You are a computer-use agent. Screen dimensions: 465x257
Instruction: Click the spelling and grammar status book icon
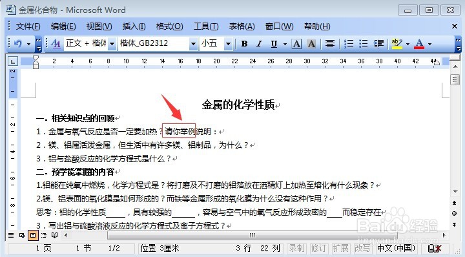coord(435,248)
